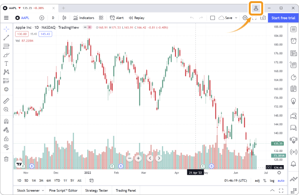Open the ideas lightbulb panel

(294, 101)
